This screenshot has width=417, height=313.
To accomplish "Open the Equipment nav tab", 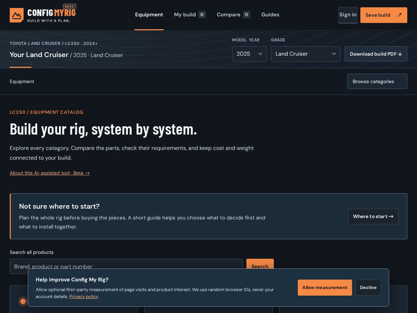I will click(x=149, y=15).
